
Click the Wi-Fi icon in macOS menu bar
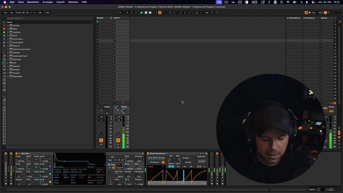point(288,2)
